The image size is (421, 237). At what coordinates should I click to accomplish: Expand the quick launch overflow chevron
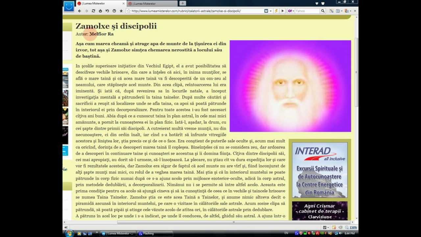point(97,233)
